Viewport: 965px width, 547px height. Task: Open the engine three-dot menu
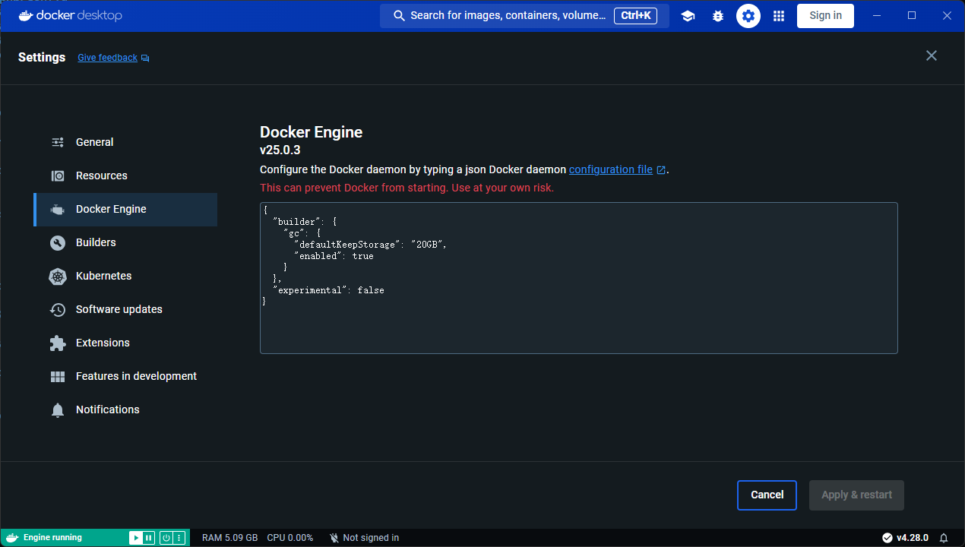coord(179,538)
